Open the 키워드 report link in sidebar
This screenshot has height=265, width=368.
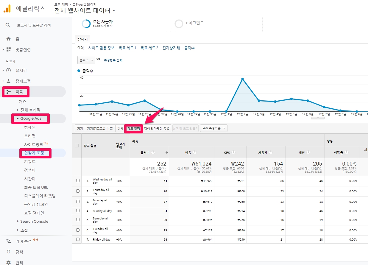click(x=30, y=162)
